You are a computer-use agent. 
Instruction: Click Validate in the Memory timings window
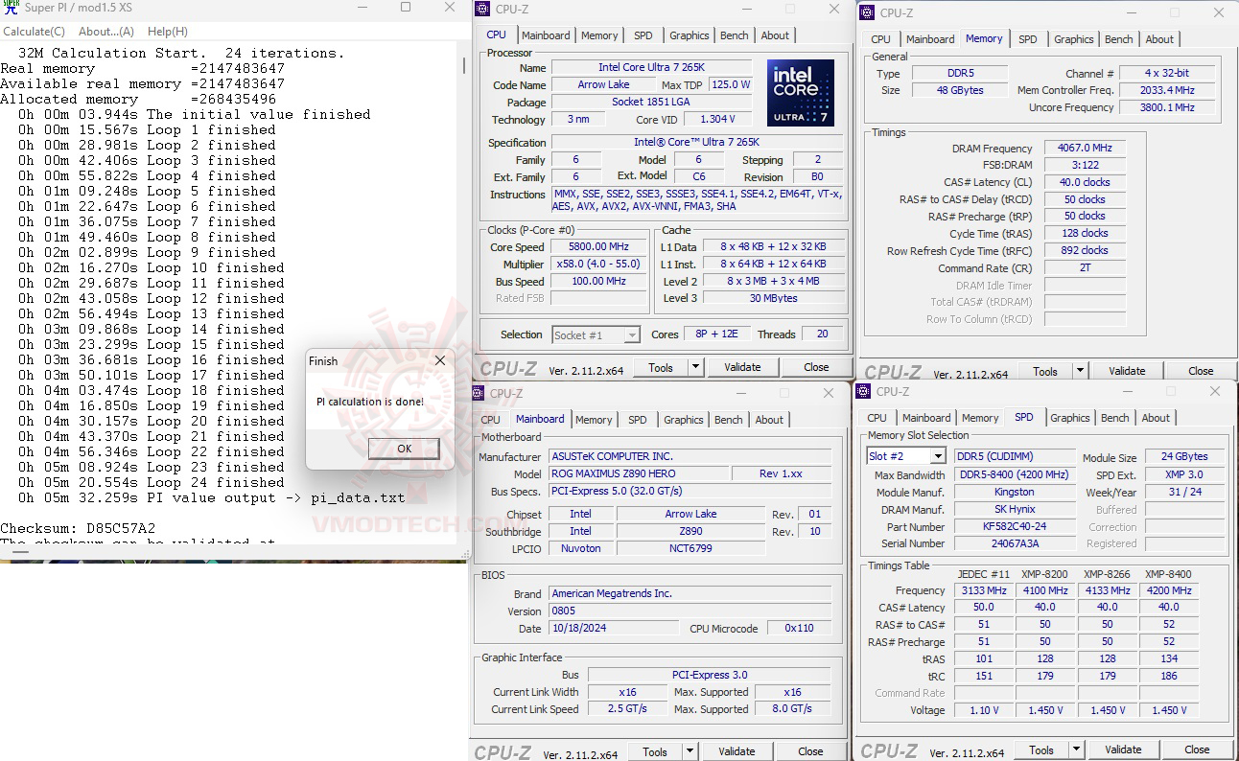pos(1127,371)
